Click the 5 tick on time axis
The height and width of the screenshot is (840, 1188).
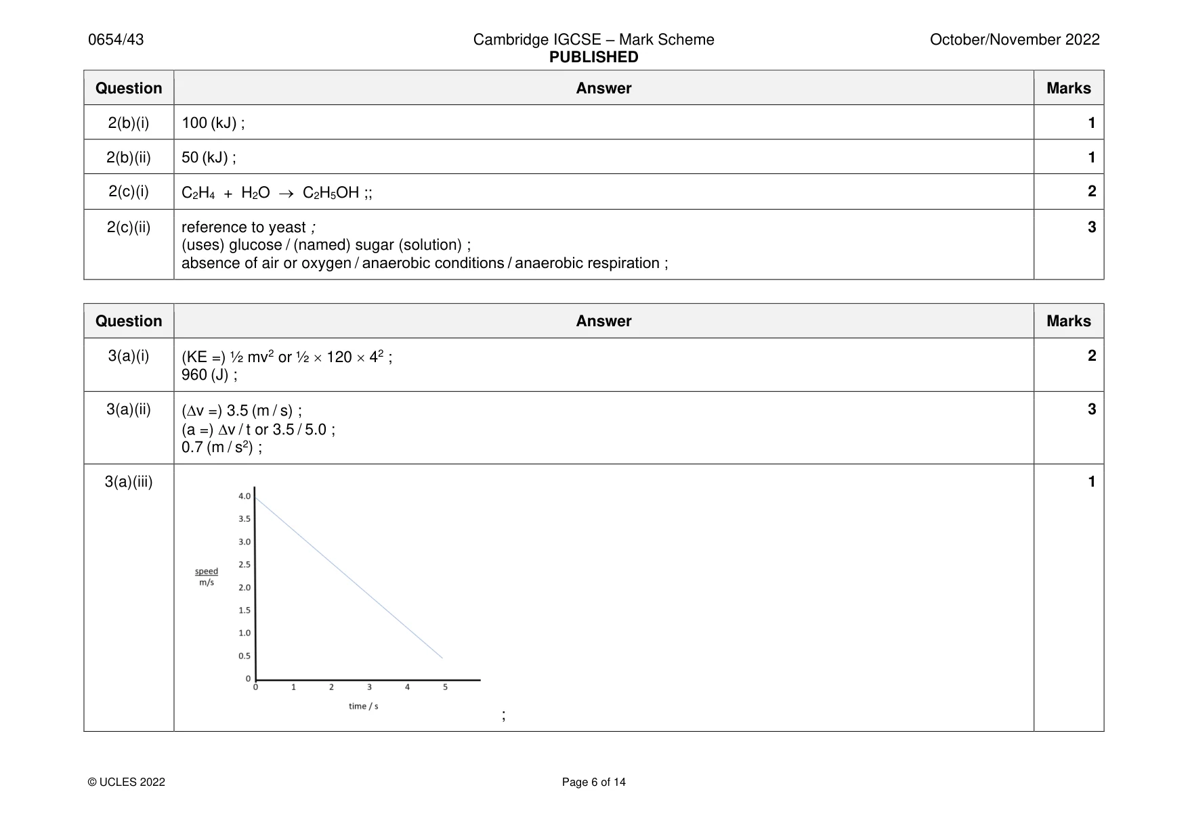pyautogui.click(x=445, y=687)
